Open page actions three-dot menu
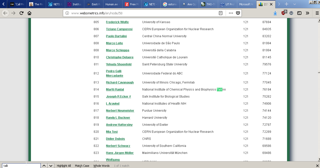The height and width of the screenshot is (168, 320). (231, 13)
